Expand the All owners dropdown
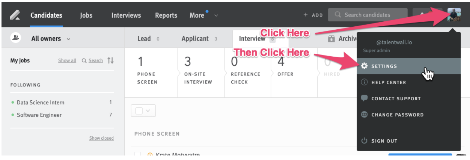470x160 pixels. pyautogui.click(x=51, y=39)
